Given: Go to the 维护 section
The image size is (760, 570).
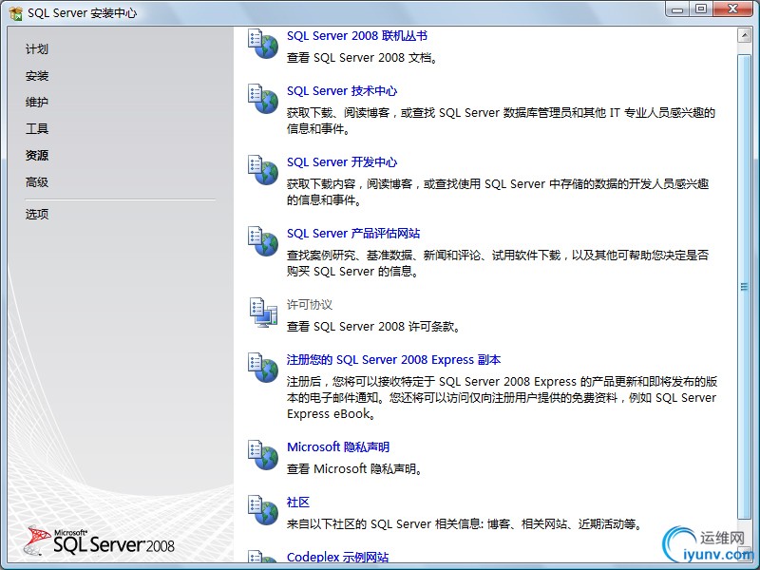Looking at the screenshot, I should click(x=37, y=102).
